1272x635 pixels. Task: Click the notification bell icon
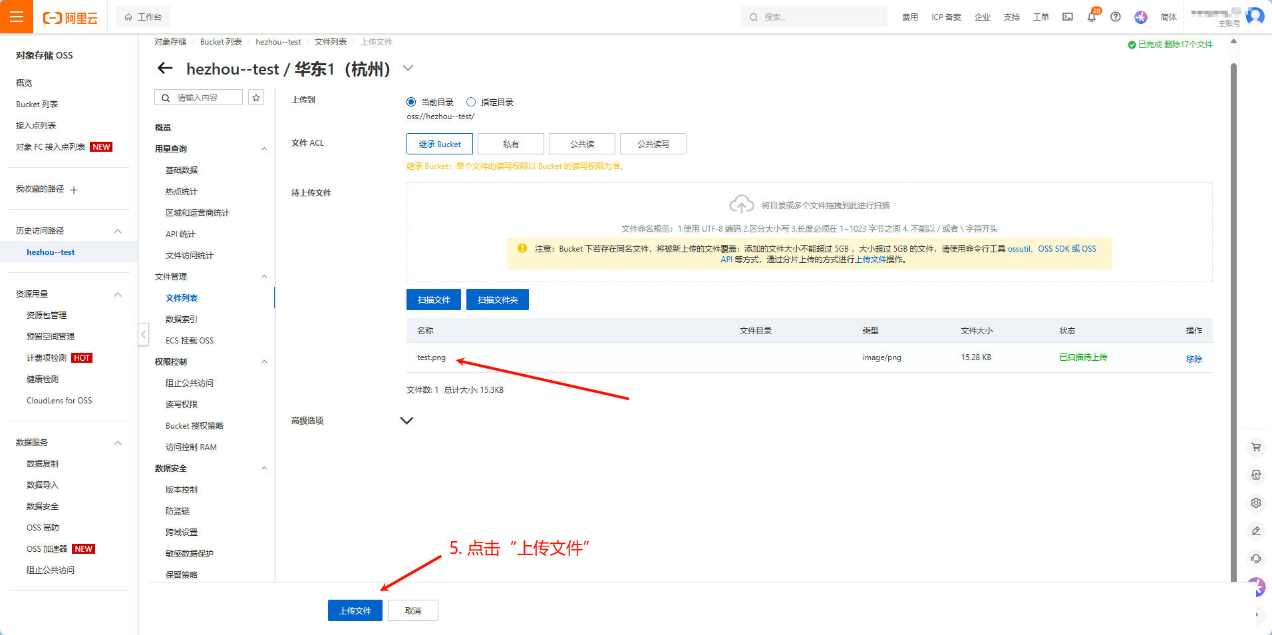pos(1091,17)
